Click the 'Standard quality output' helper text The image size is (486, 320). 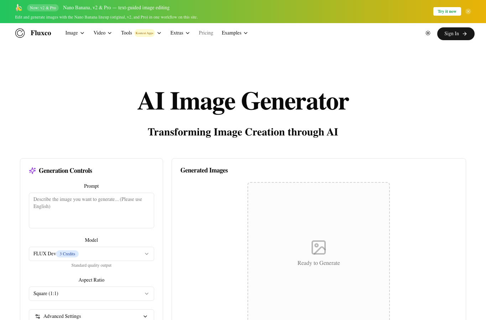click(92, 265)
